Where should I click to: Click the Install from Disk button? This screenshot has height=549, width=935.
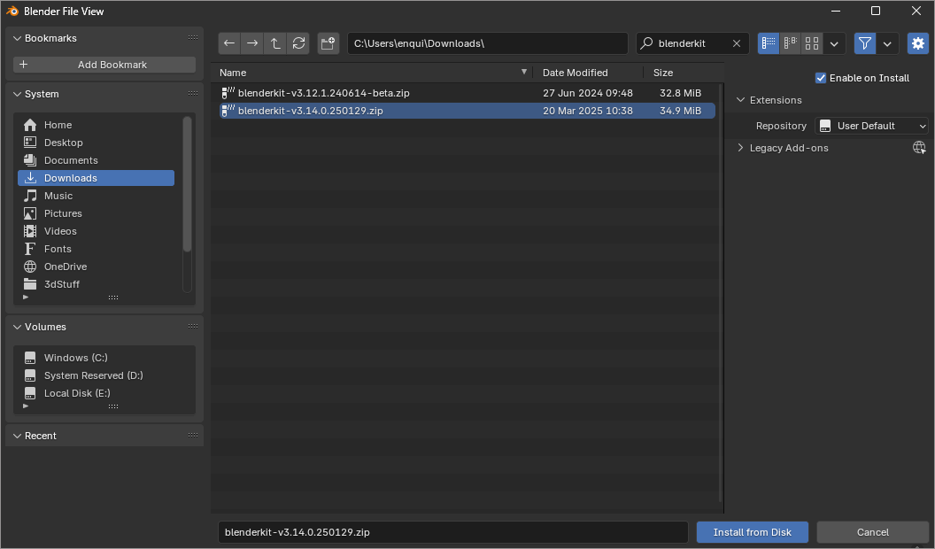(x=752, y=532)
